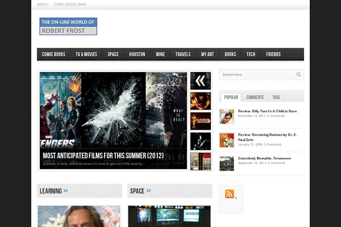This screenshot has height=227, width=341.
Task: Open Most Anticipated Films for This Summer headline
Action: click(x=103, y=155)
